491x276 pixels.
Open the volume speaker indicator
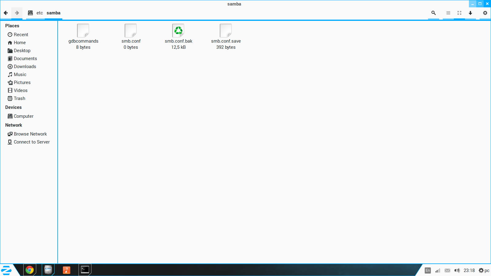pyautogui.click(x=457, y=270)
